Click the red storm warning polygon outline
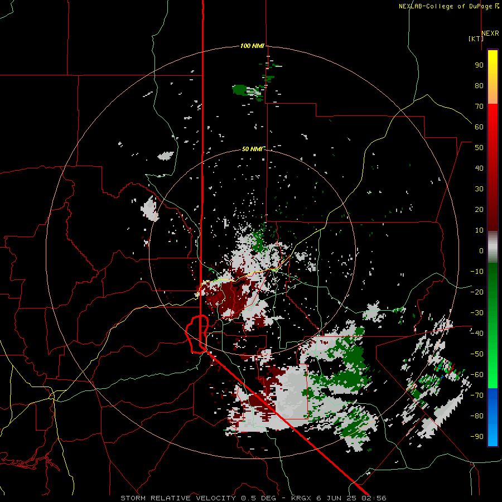Screen dimensions: 502x502 [x=197, y=334]
